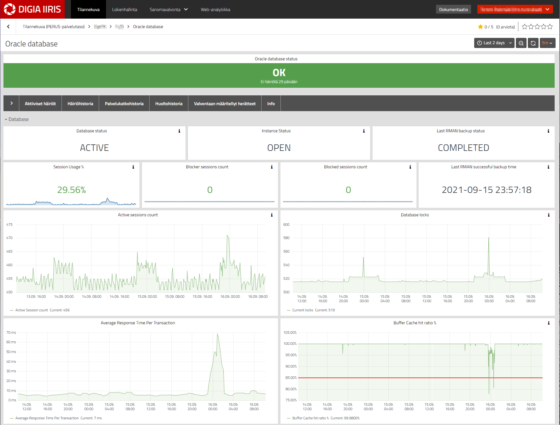The width and height of the screenshot is (560, 425).
Task: Rate the dashboard five stars
Action: point(550,27)
